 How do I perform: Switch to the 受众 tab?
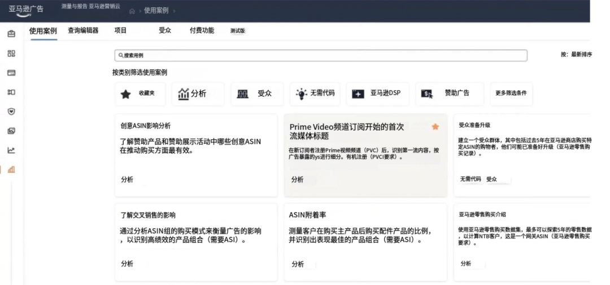165,30
